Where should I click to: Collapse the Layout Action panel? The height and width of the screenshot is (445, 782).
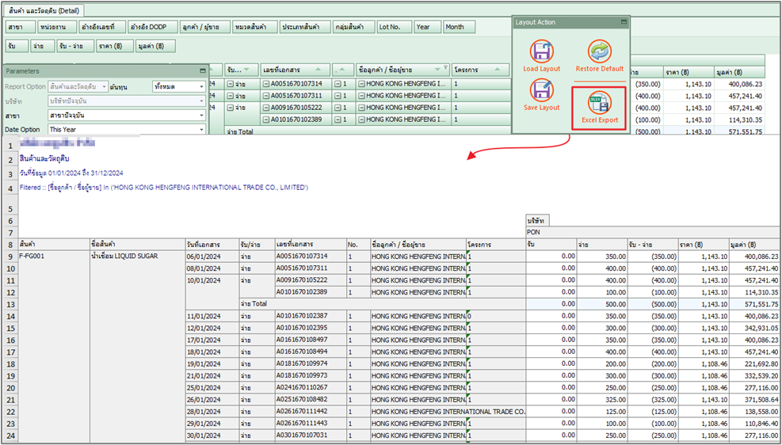(624, 22)
